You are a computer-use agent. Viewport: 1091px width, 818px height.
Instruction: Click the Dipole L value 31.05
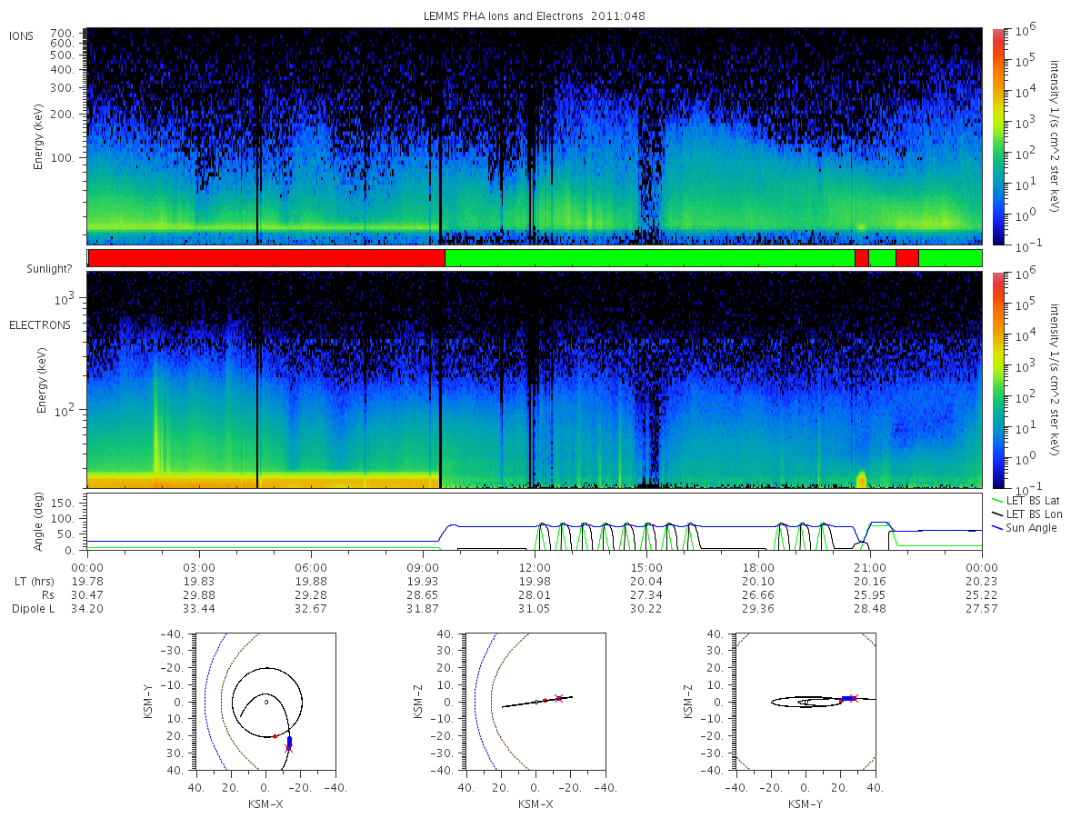[x=535, y=609]
